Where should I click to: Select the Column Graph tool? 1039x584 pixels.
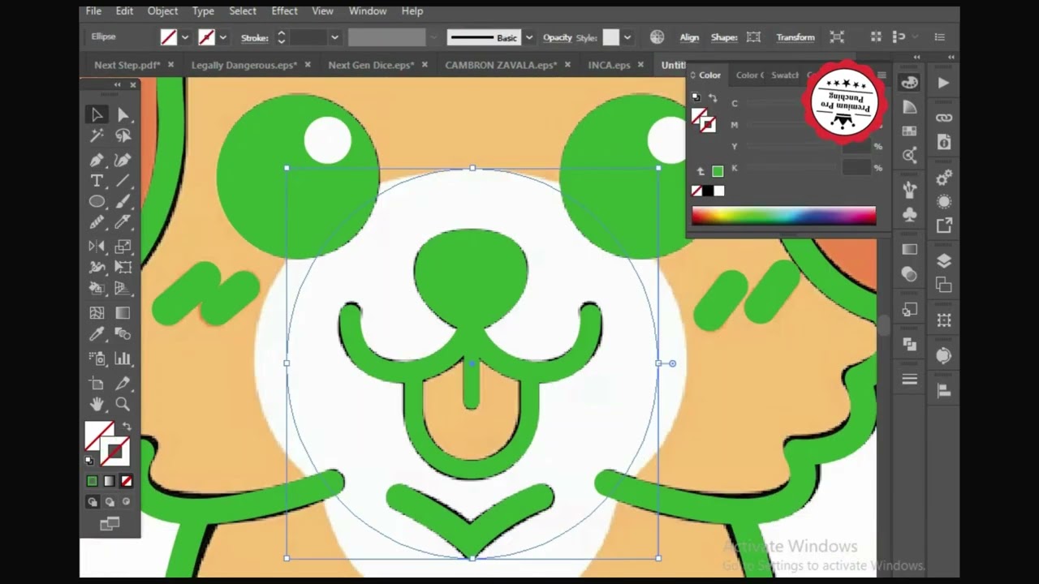(123, 359)
